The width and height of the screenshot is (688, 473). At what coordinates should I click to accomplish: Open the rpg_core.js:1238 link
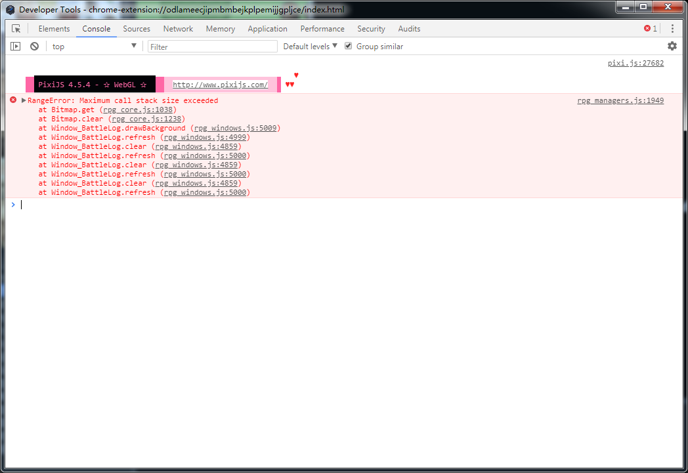click(x=146, y=119)
